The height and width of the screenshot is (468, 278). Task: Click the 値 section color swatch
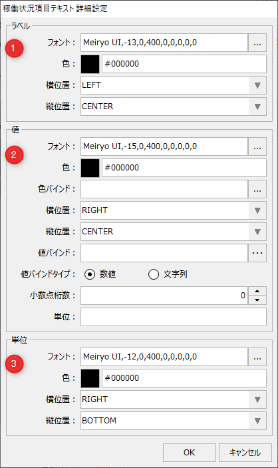click(x=90, y=168)
